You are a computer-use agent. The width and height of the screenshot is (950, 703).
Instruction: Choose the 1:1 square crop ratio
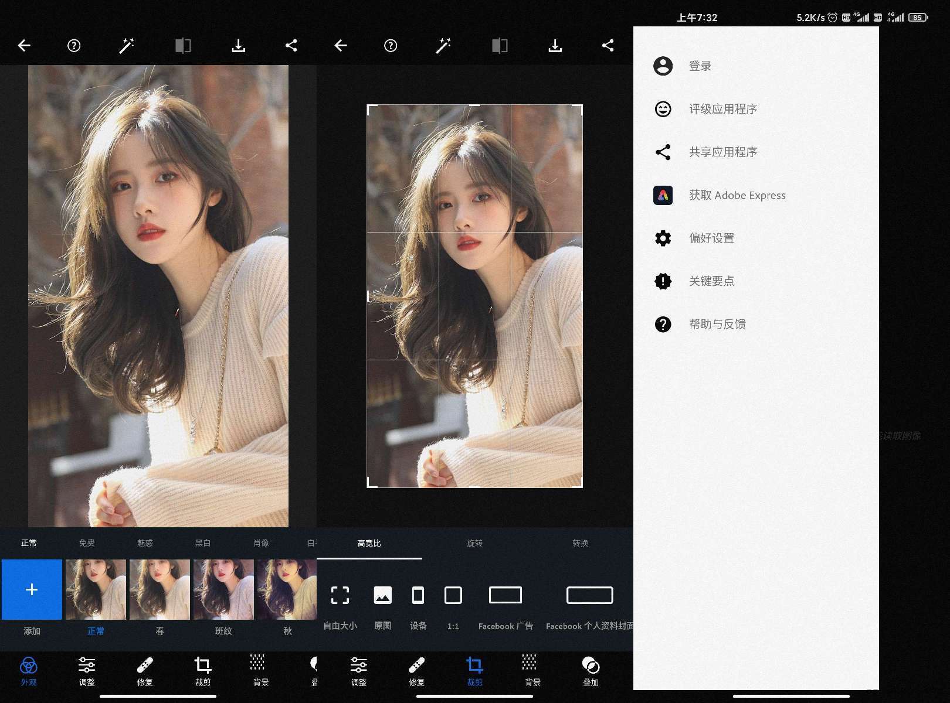453,608
